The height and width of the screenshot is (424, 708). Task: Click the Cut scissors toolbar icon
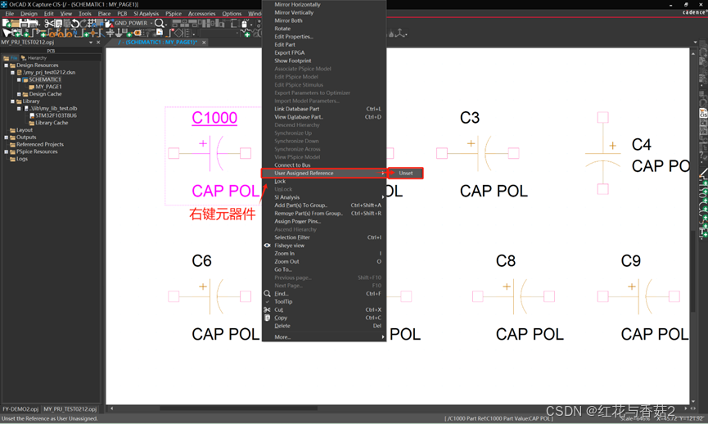(x=49, y=23)
